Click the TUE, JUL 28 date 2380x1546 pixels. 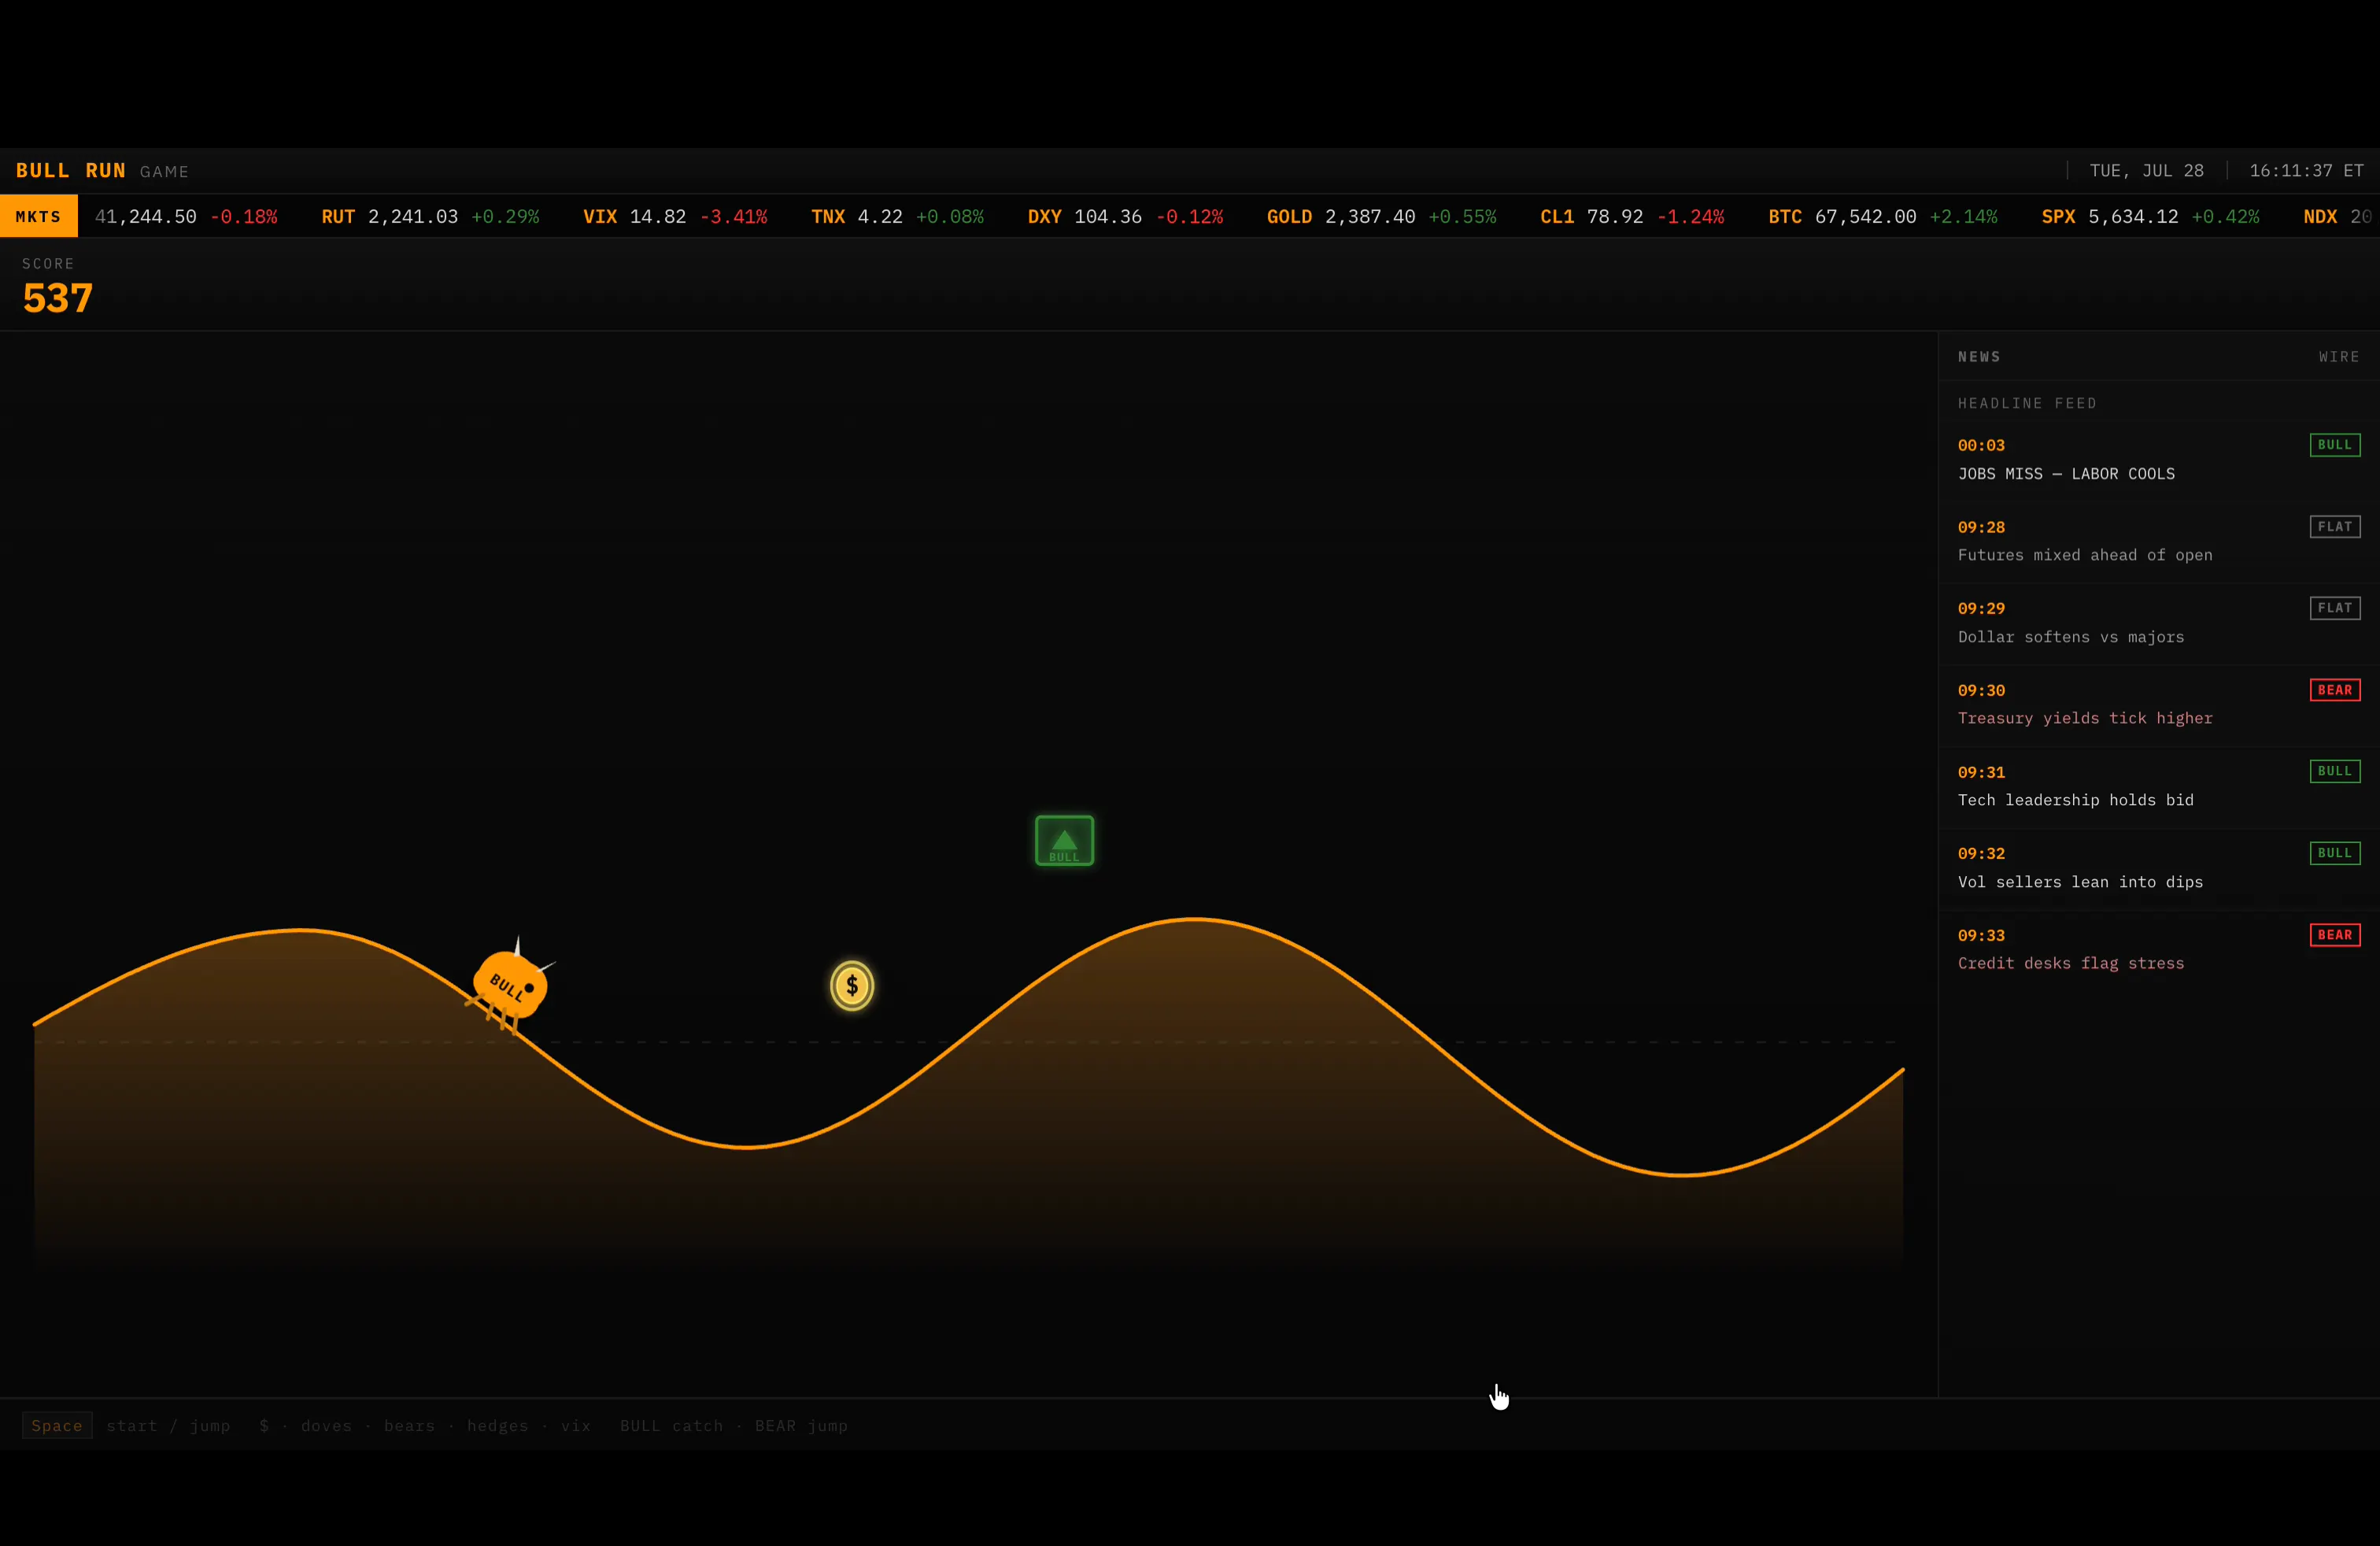pos(2146,171)
